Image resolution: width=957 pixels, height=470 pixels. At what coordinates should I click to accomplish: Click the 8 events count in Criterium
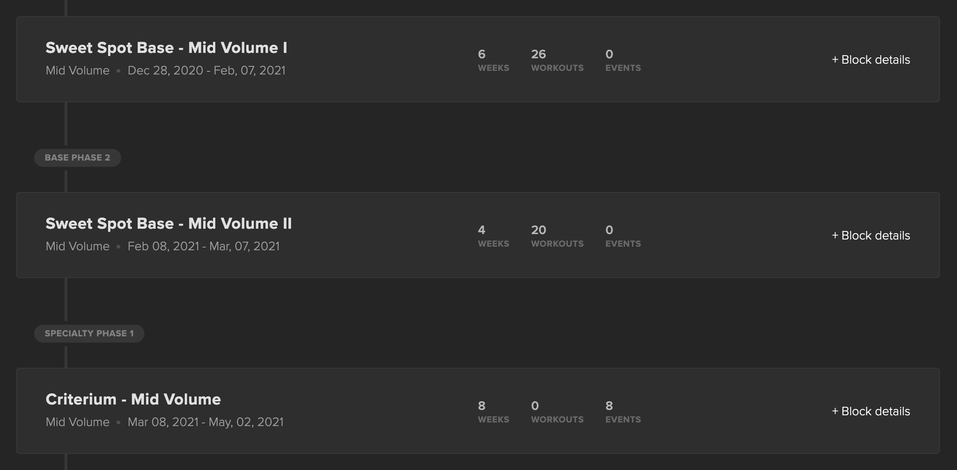[x=623, y=412]
